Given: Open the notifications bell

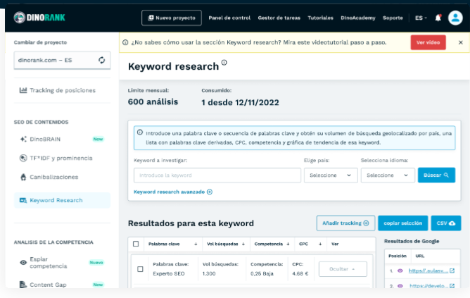Looking at the screenshot, I should tap(438, 18).
